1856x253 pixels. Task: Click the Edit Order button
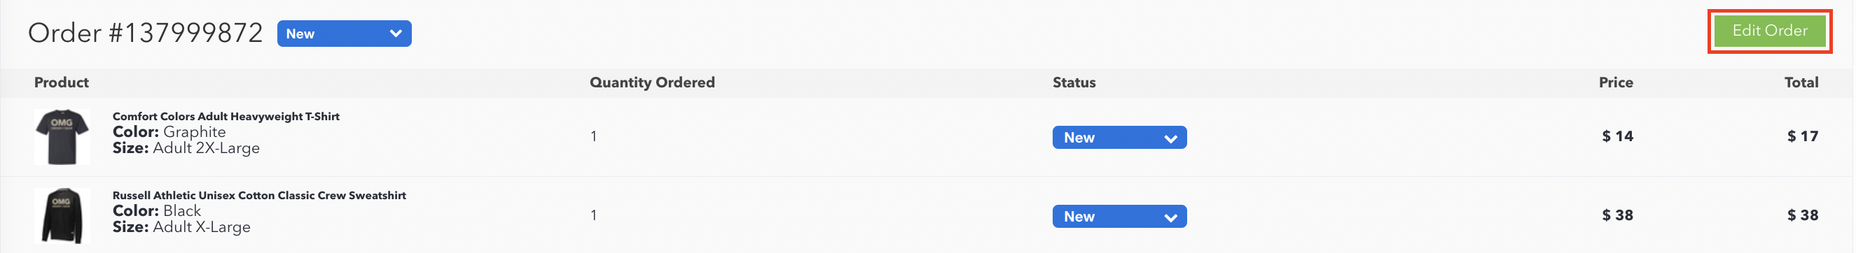click(x=1772, y=31)
